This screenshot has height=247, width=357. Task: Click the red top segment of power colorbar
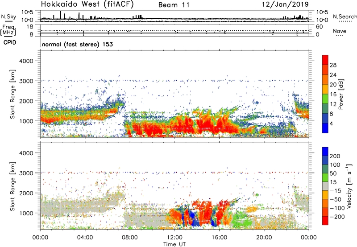pos(325,60)
